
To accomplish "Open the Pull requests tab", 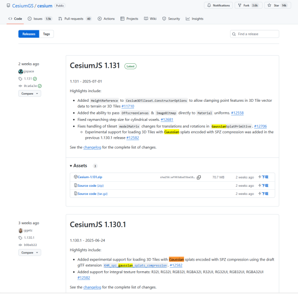I will point(75,19).
